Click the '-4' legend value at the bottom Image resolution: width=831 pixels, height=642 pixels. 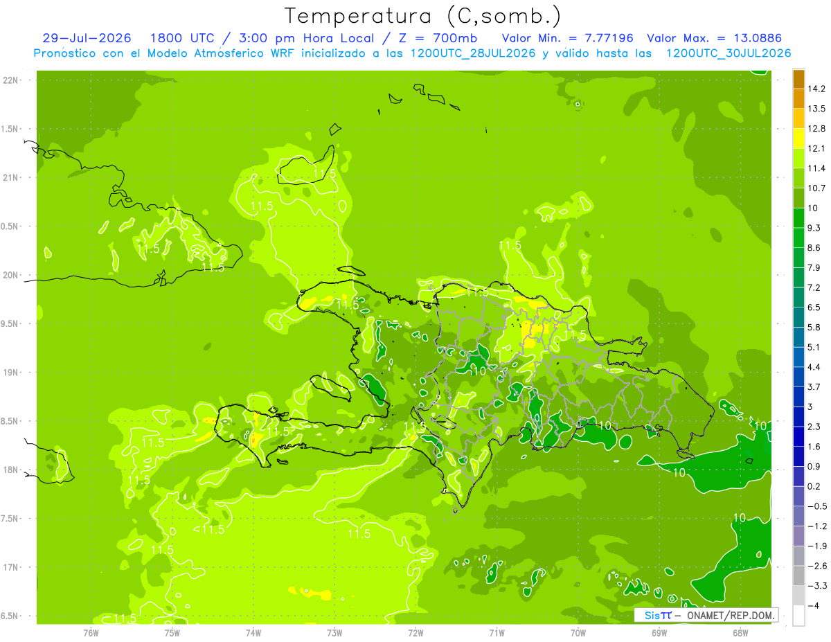[814, 605]
